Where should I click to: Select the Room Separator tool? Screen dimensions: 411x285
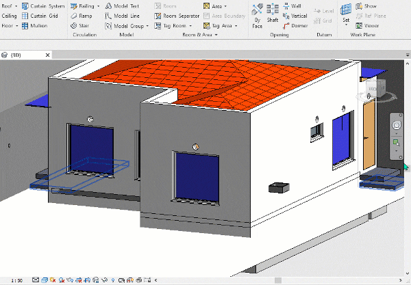[177, 16]
